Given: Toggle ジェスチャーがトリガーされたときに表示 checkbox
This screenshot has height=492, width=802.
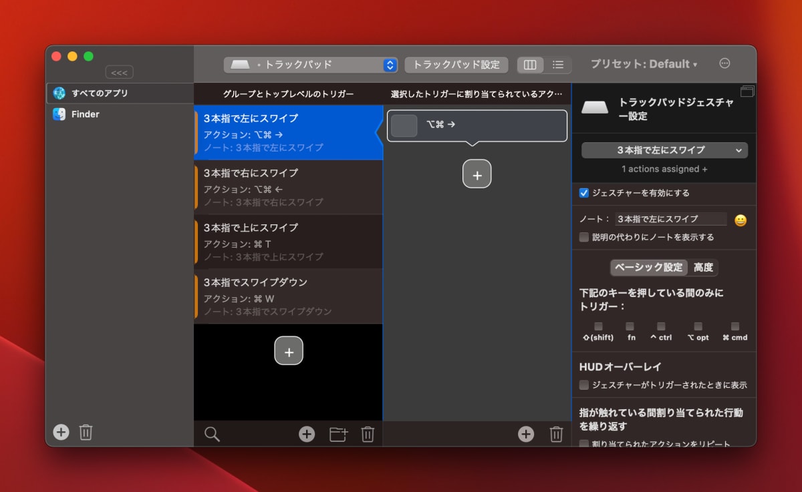Looking at the screenshot, I should (584, 385).
